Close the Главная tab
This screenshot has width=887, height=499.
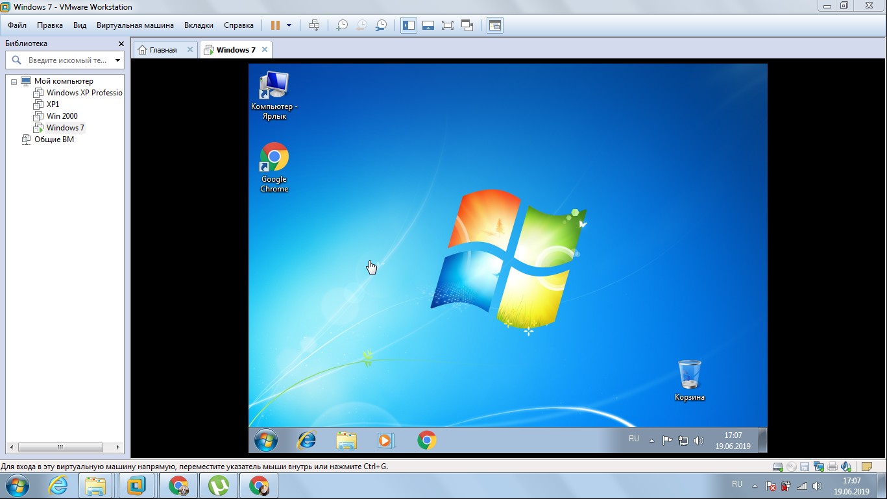coord(190,49)
